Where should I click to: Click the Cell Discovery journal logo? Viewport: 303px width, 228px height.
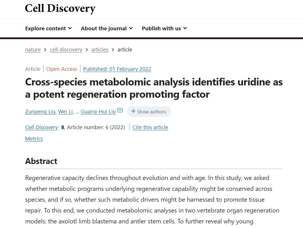[x=60, y=9]
